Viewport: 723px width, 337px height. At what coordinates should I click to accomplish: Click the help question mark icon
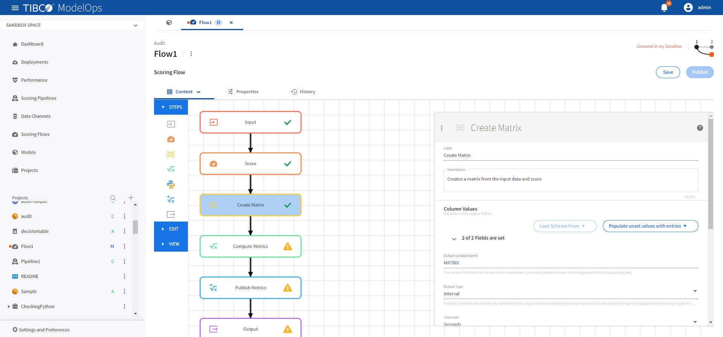[700, 128]
